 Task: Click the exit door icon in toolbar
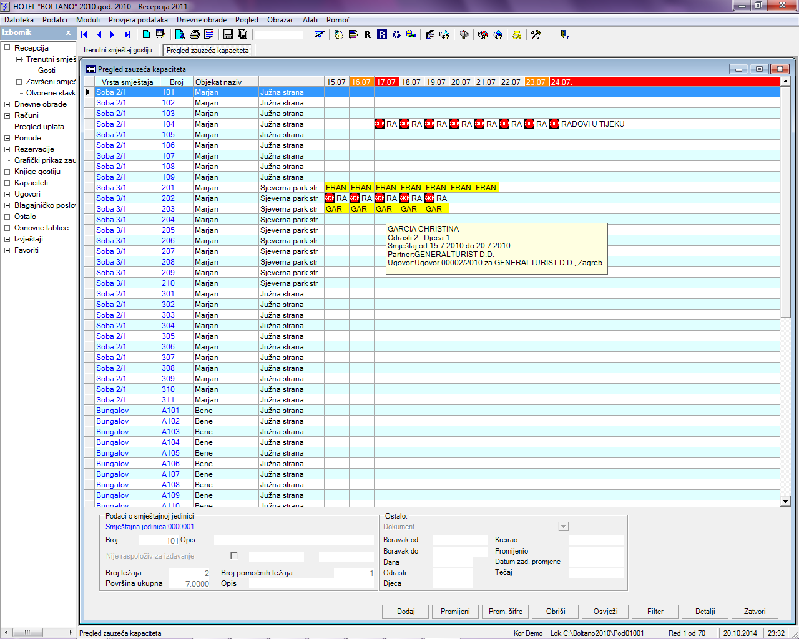[564, 35]
